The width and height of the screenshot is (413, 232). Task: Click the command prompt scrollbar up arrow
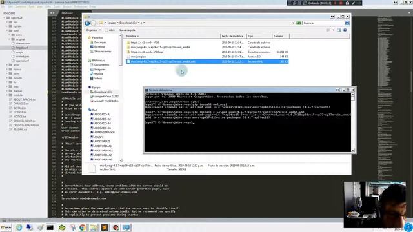pyautogui.click(x=353, y=95)
